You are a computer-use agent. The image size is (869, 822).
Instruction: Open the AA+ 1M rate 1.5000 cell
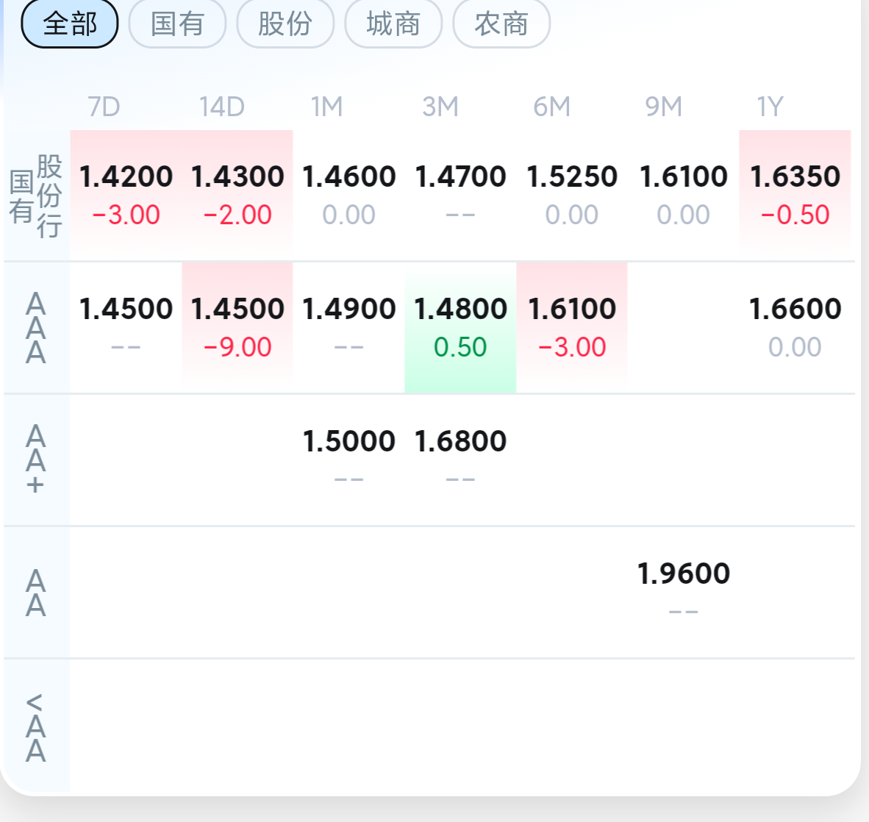(348, 460)
